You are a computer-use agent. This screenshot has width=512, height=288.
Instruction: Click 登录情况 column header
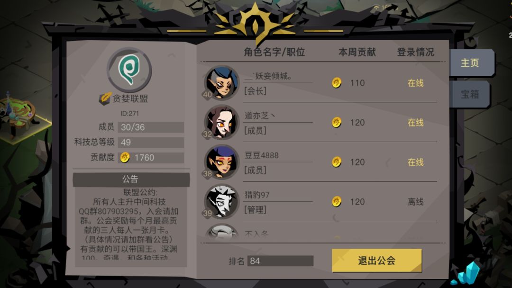415,52
